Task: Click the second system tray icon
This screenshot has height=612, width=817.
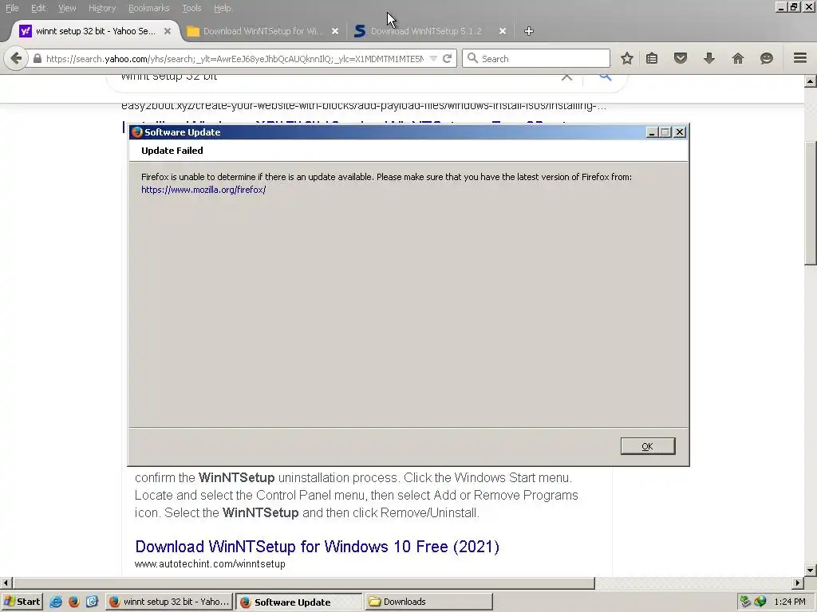Action: 760,602
